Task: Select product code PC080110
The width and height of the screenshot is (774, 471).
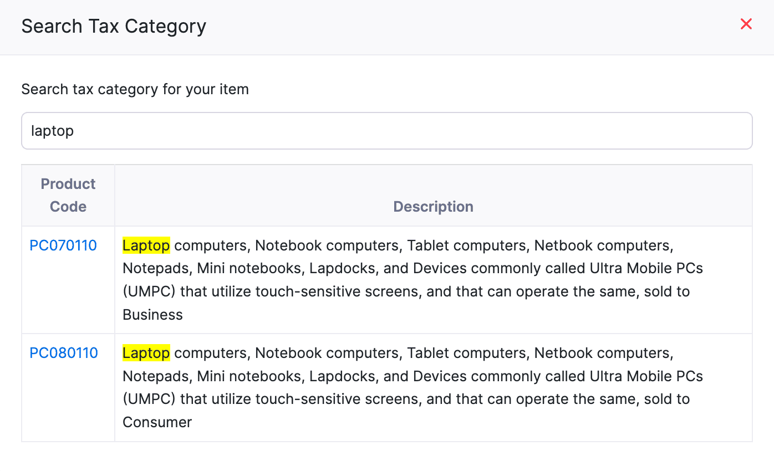Action: point(63,353)
